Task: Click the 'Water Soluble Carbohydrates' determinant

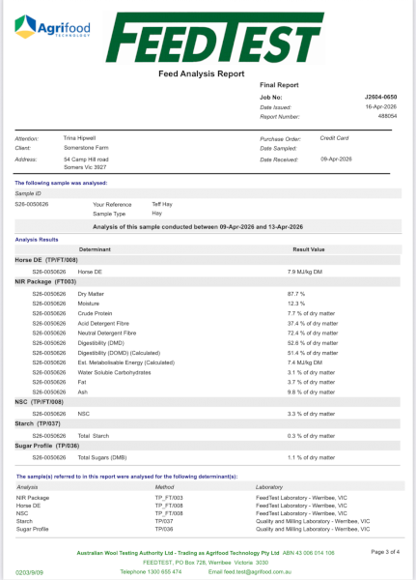Action: click(x=114, y=372)
